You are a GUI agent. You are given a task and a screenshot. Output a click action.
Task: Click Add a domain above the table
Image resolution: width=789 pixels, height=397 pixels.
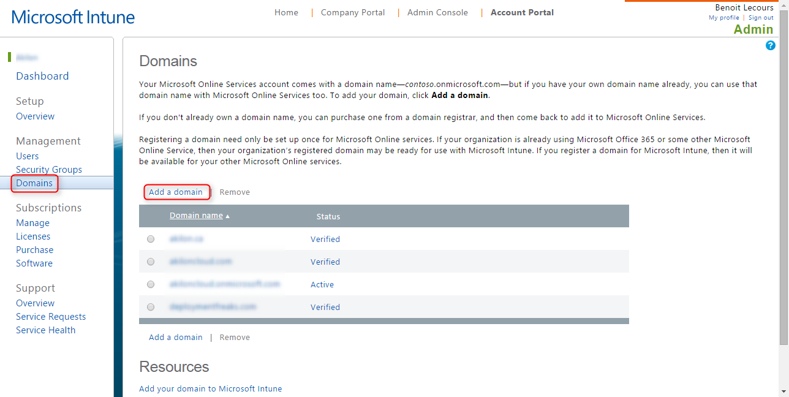(x=176, y=192)
